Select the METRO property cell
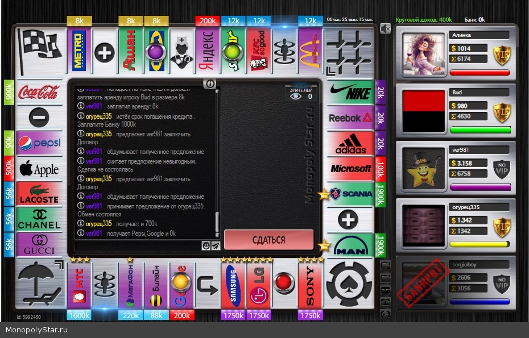The width and height of the screenshot is (529, 338). point(79,51)
